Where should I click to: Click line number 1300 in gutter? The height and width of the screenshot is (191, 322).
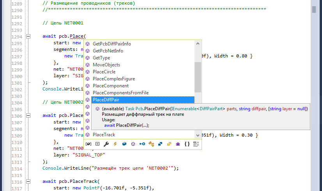(x=17, y=76)
